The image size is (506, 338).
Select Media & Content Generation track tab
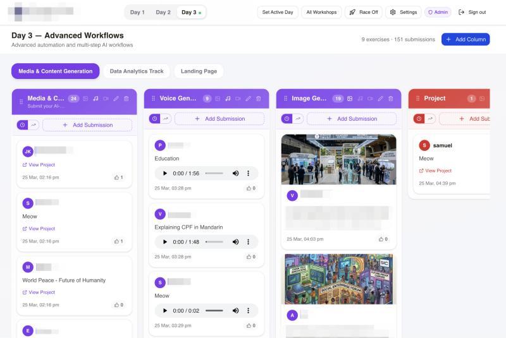(x=56, y=71)
